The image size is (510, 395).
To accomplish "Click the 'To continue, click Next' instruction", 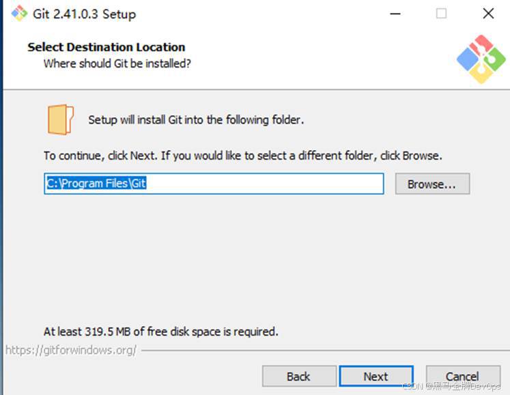I will click(x=243, y=156).
